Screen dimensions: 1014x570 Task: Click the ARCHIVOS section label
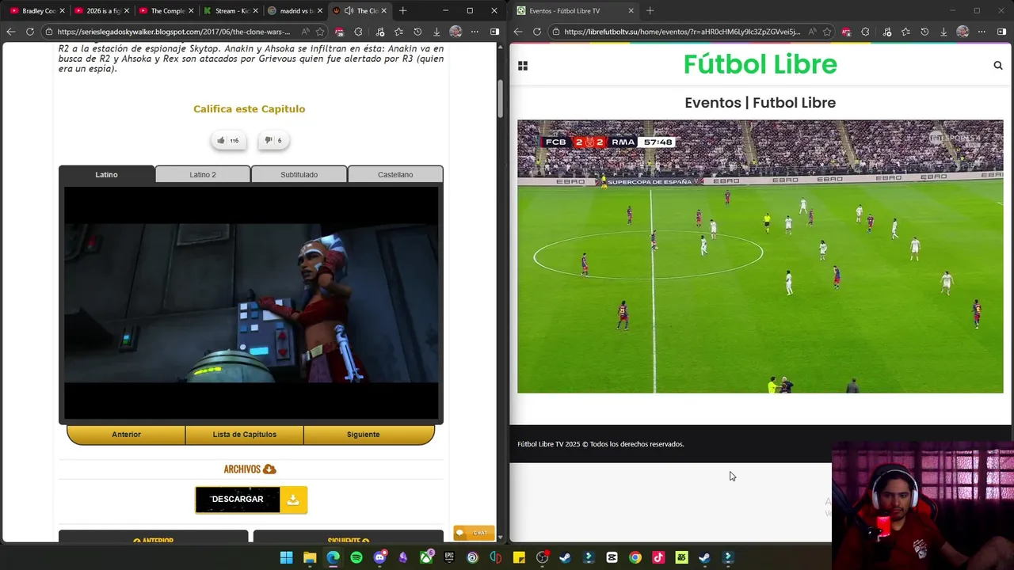(x=250, y=469)
